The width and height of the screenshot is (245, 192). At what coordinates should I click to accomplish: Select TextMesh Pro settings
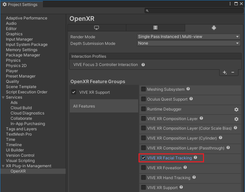pos(19,134)
